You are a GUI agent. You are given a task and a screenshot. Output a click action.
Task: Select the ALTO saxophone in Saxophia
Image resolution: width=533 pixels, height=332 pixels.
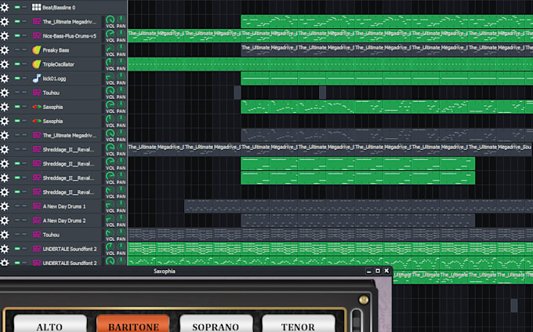coord(50,323)
